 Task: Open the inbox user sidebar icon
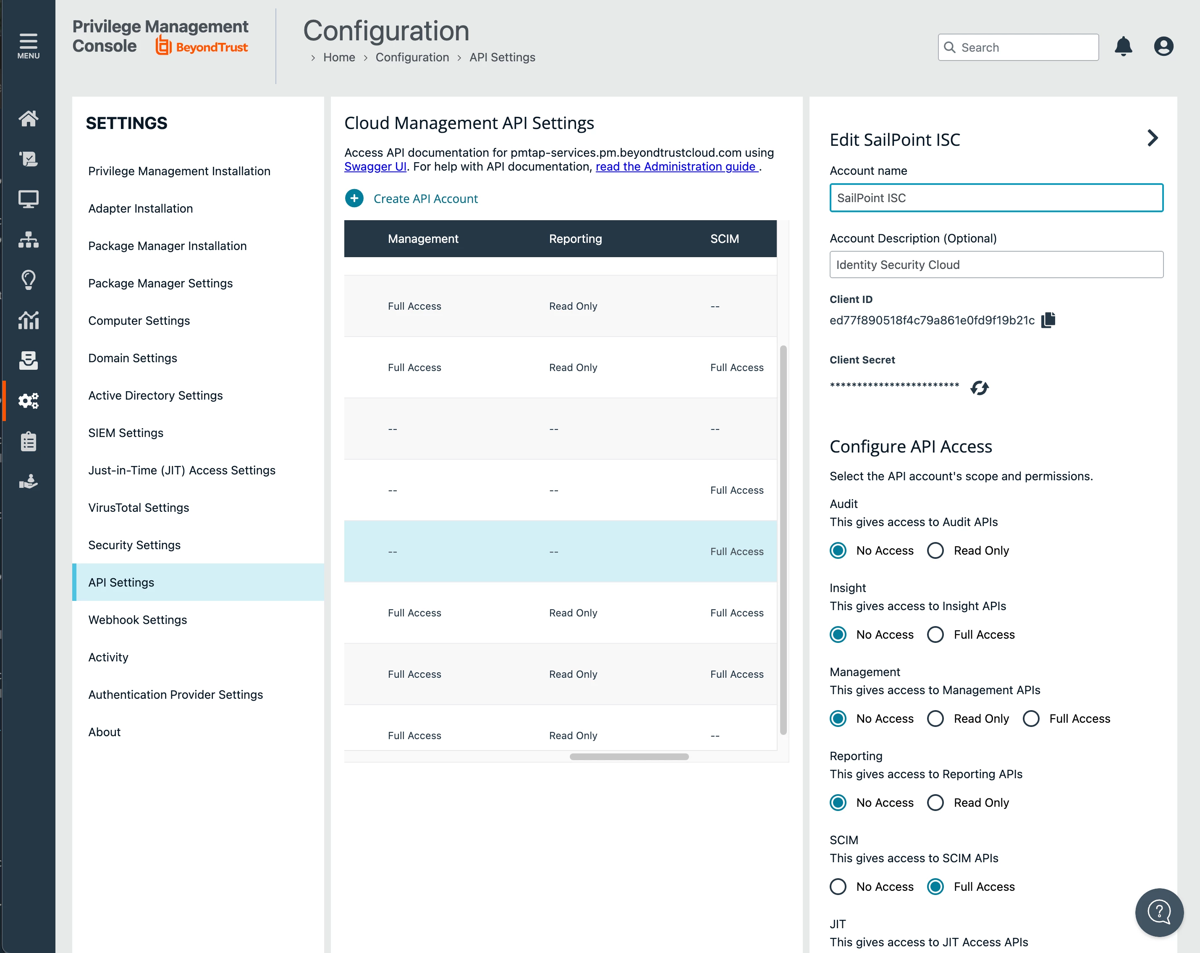tap(29, 361)
